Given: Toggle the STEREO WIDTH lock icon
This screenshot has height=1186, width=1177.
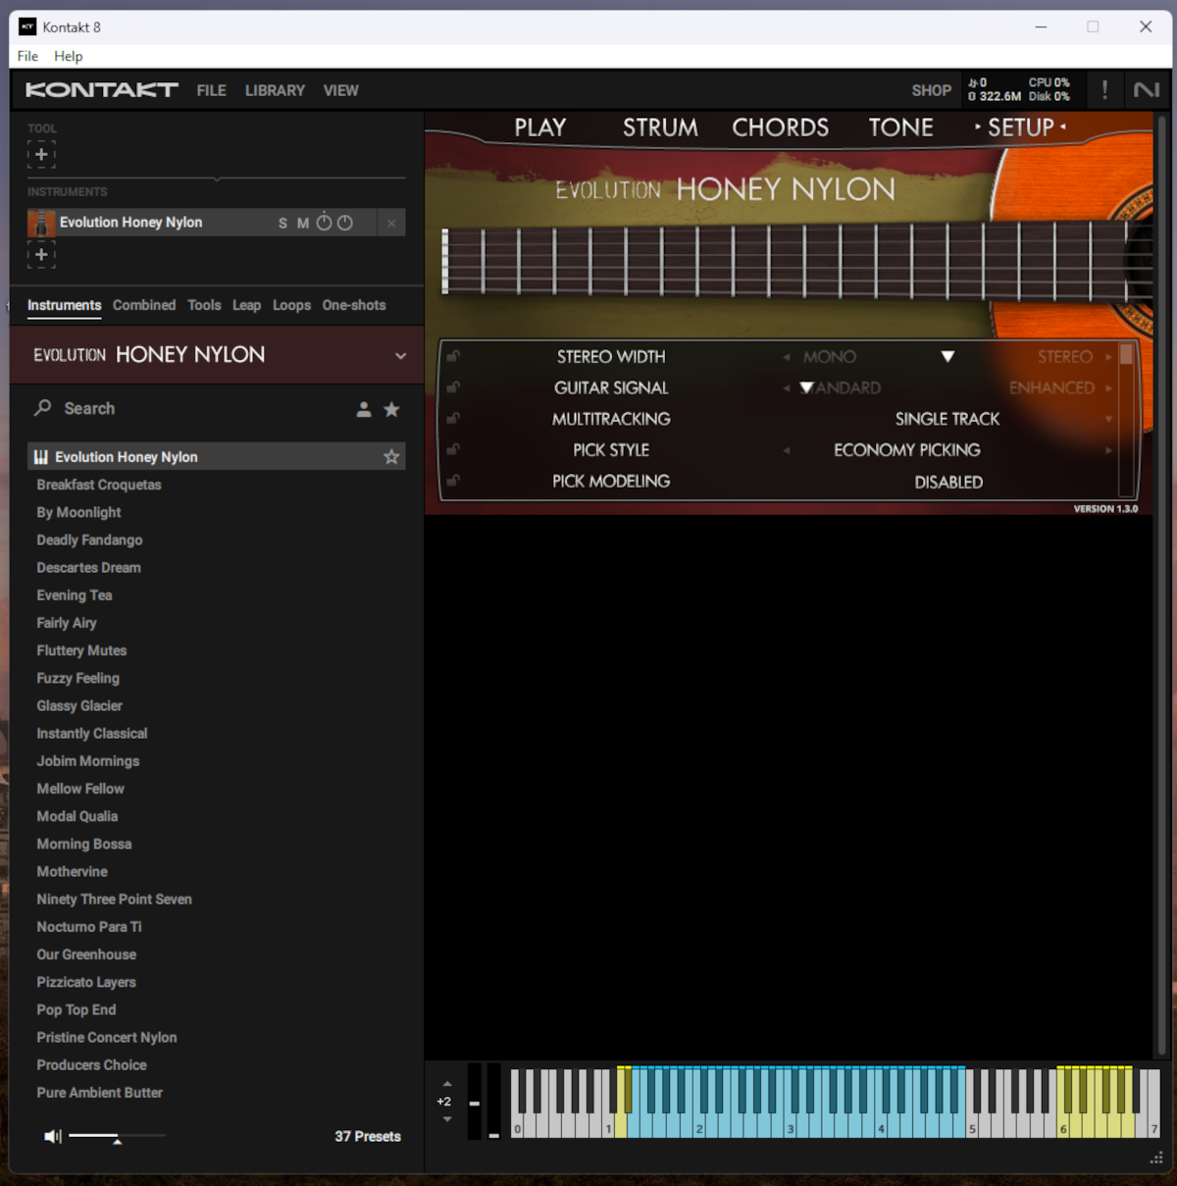Looking at the screenshot, I should click(453, 356).
